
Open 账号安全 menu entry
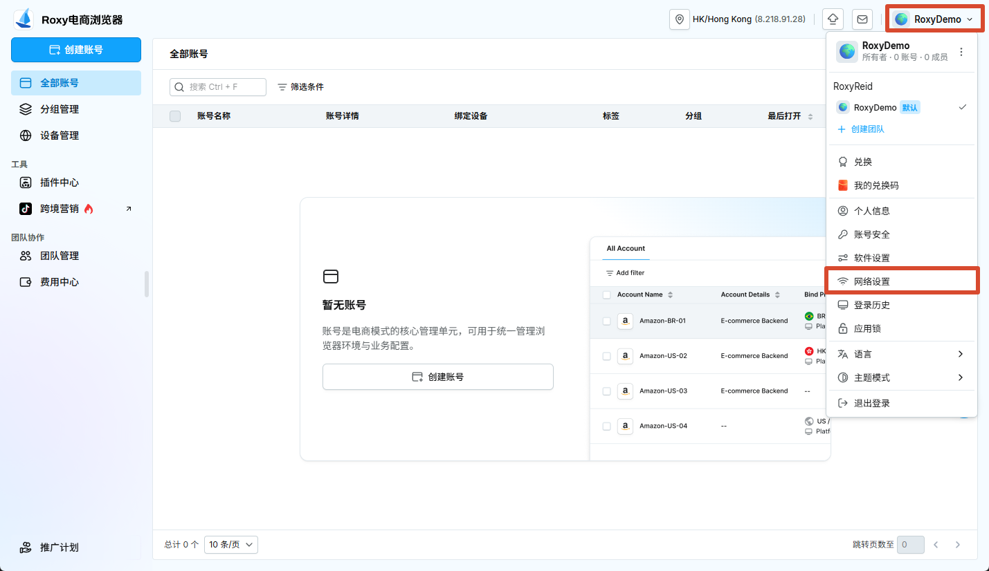pyautogui.click(x=902, y=234)
